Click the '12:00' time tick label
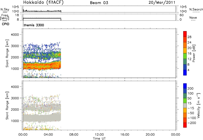Viewport: 203px width, 140px height. tap(99, 135)
